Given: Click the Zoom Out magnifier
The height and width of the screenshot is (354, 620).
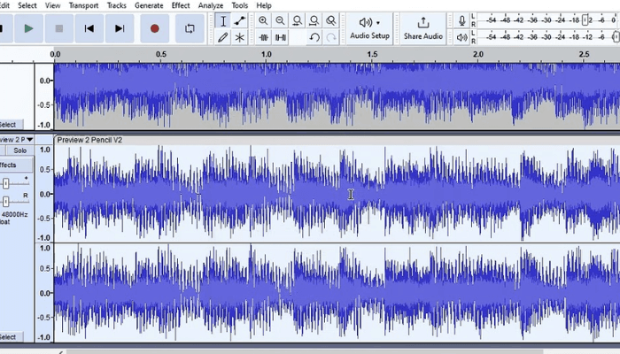Looking at the screenshot, I should tap(280, 20).
